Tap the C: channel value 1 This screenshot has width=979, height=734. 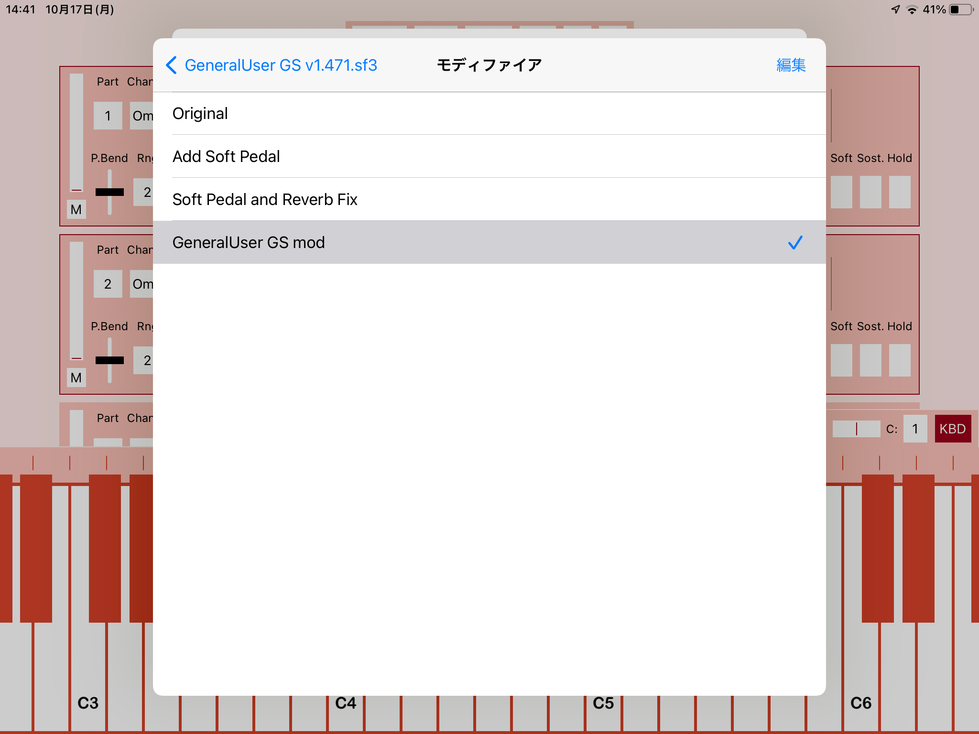click(x=915, y=429)
